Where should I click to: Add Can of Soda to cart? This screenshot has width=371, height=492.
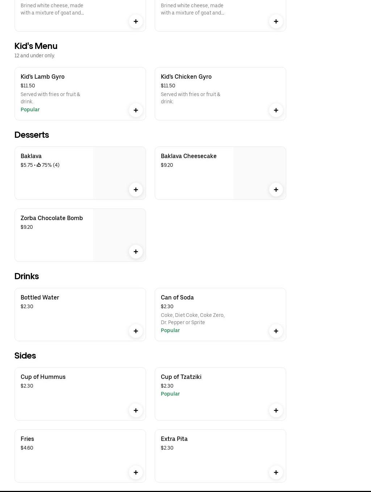[x=276, y=331]
